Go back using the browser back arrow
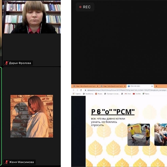Screen dimensions: 167x167 tap(73, 90)
